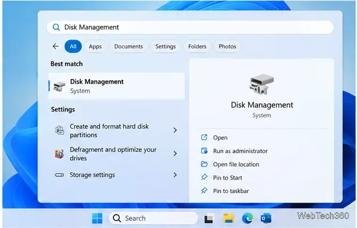Switch to the Apps filter tab

95,46
